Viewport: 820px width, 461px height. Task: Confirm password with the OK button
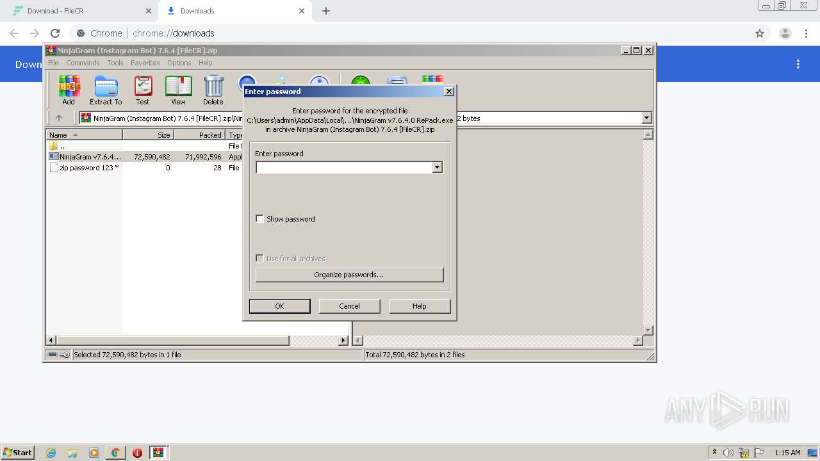click(279, 306)
